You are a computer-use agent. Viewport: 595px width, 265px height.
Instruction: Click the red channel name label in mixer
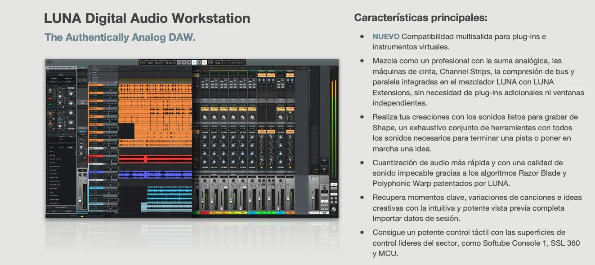click(x=205, y=213)
